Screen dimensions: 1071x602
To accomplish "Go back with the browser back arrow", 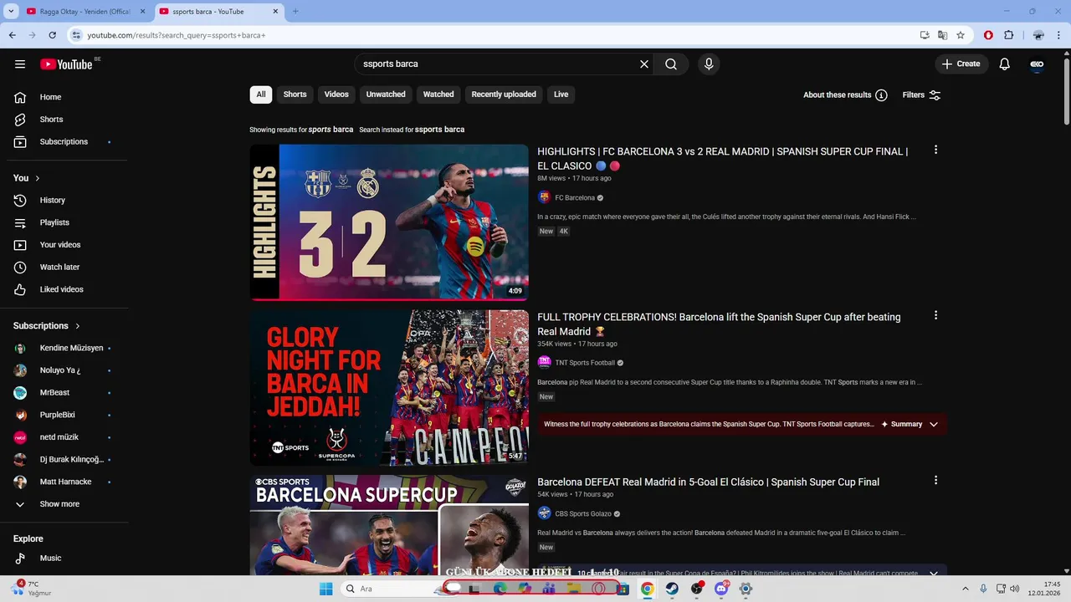I will coord(12,35).
